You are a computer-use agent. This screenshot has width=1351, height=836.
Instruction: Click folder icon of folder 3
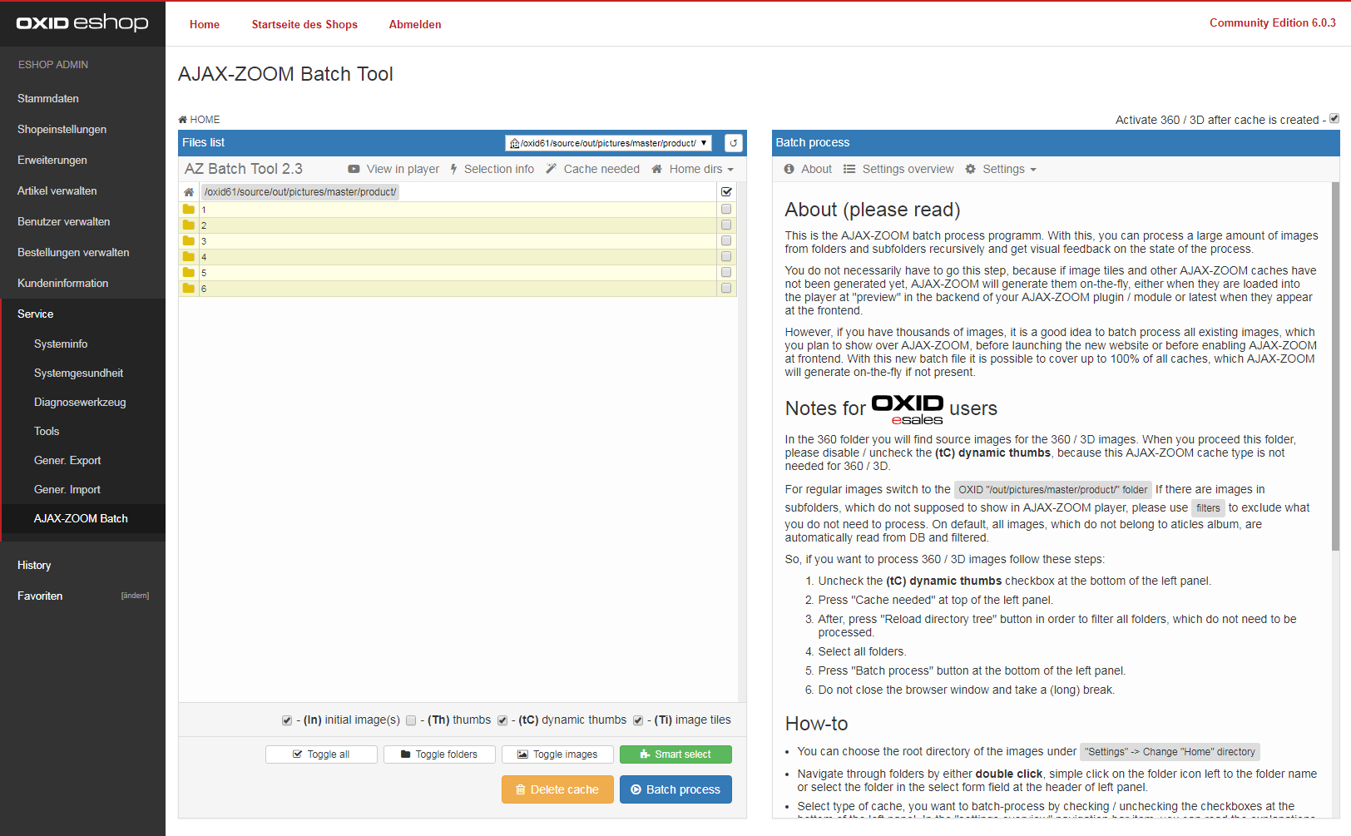point(189,241)
